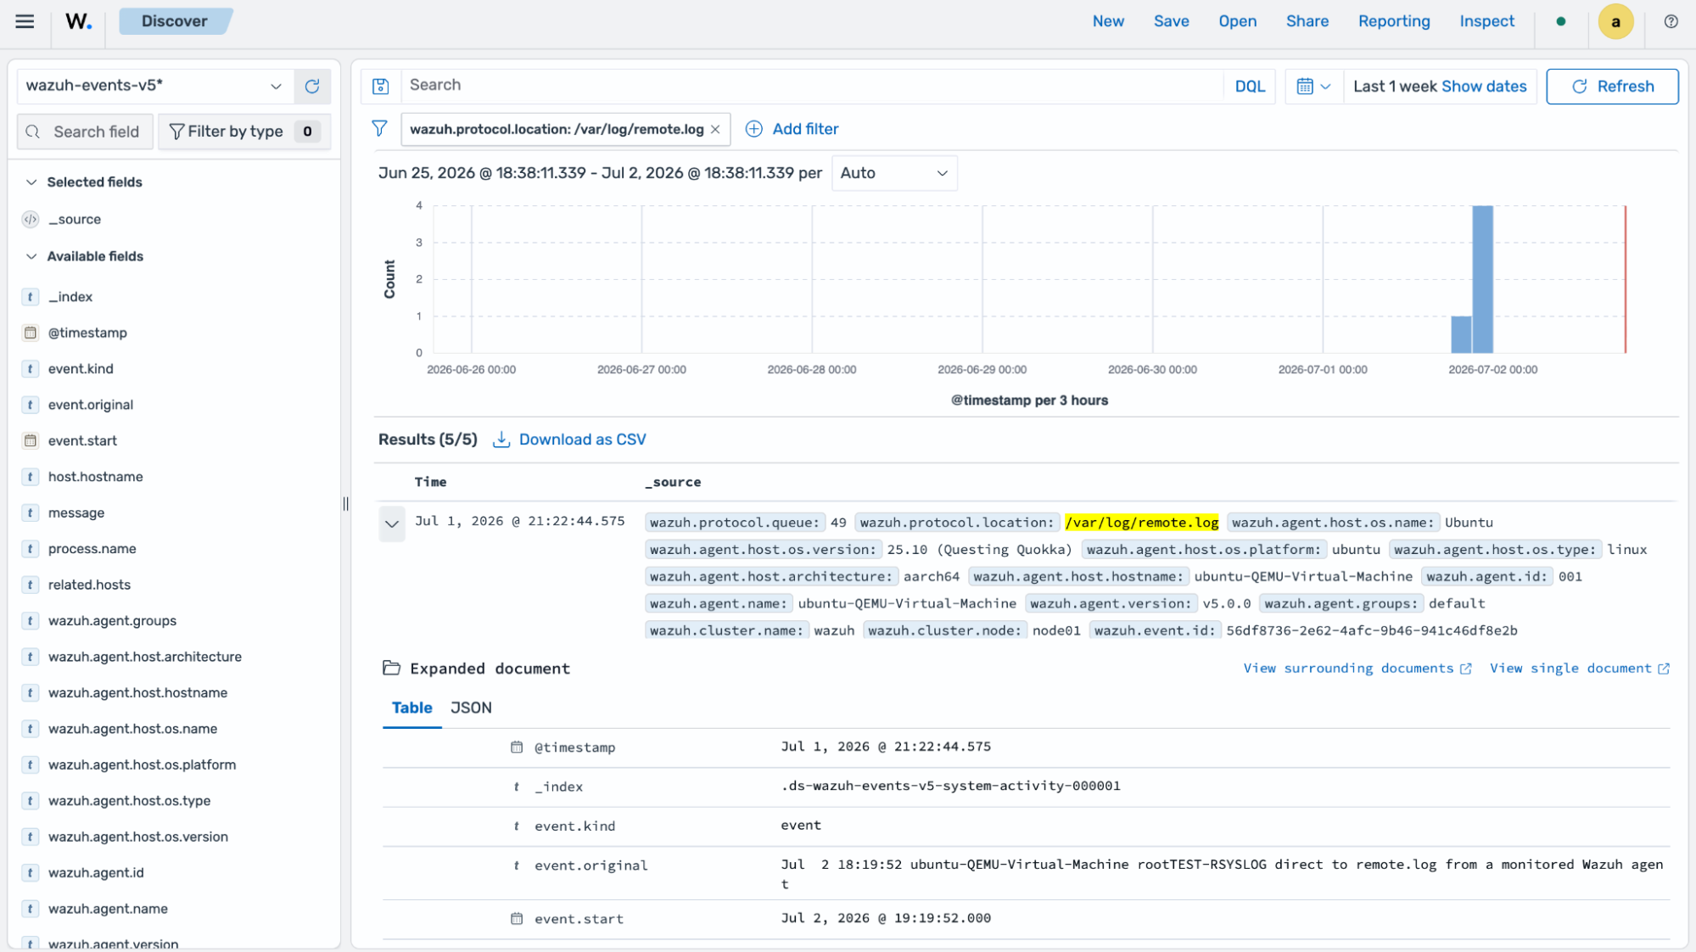Open the help icon in top bar
Screen dimensions: 1696x952
tap(1671, 21)
